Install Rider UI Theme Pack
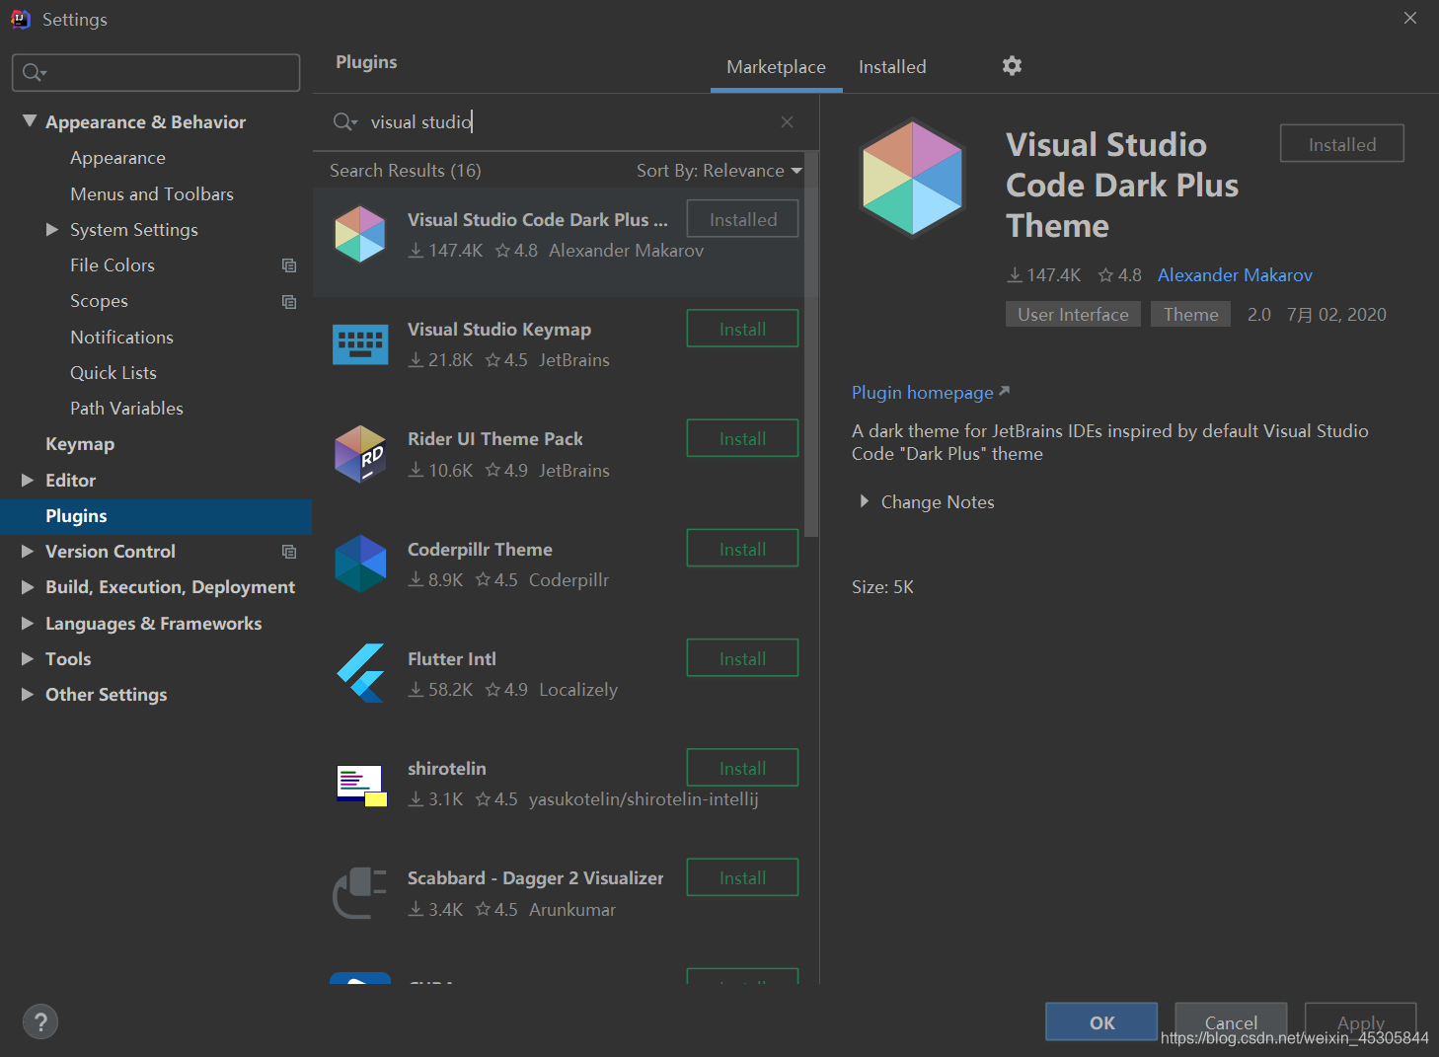Viewport: 1439px width, 1057px height. click(742, 438)
